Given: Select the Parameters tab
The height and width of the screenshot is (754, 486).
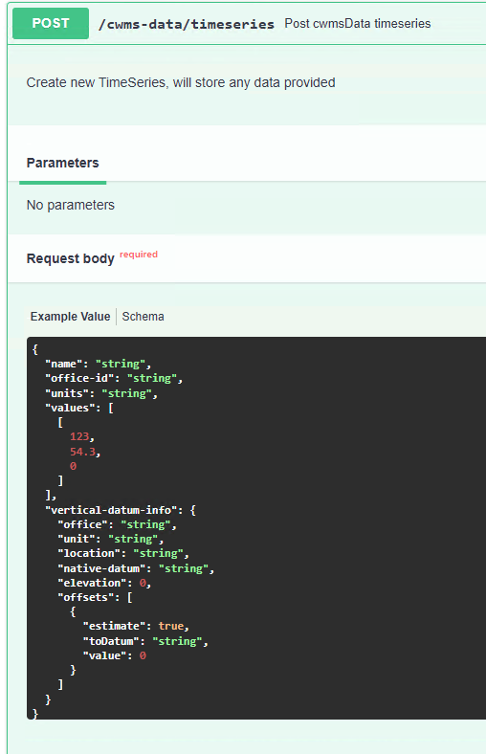Looking at the screenshot, I should 62,163.
